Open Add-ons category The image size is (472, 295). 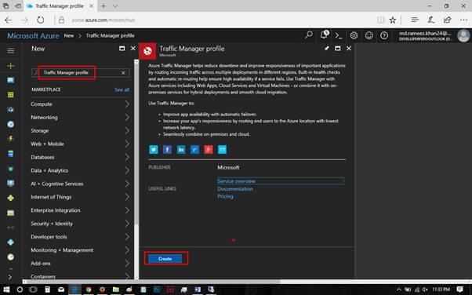click(x=80, y=263)
